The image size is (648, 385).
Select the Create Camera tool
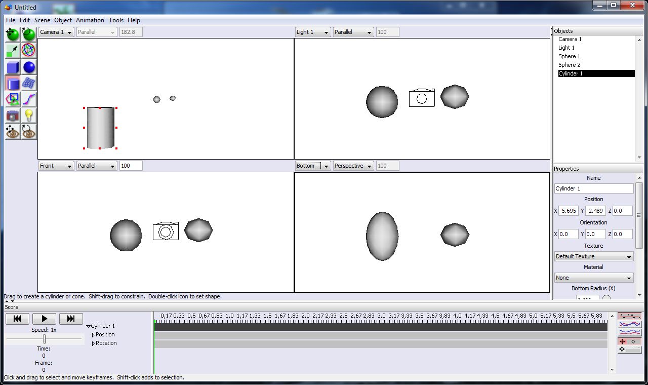[x=13, y=115]
